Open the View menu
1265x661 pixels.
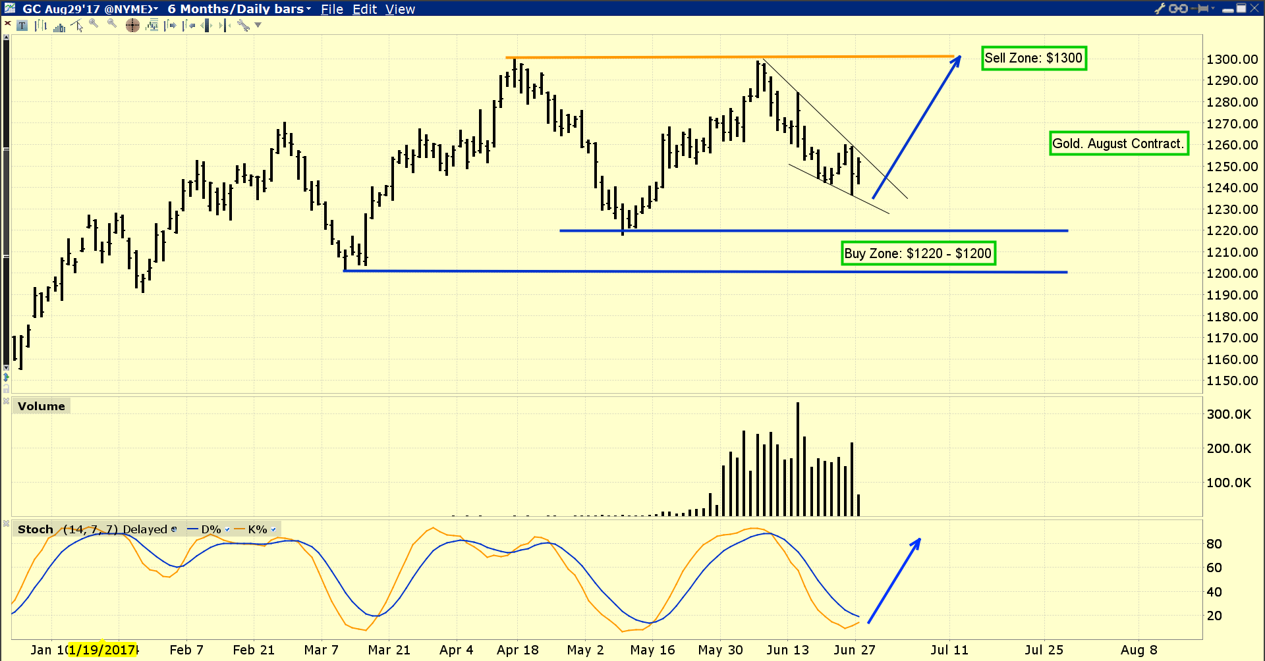(400, 9)
